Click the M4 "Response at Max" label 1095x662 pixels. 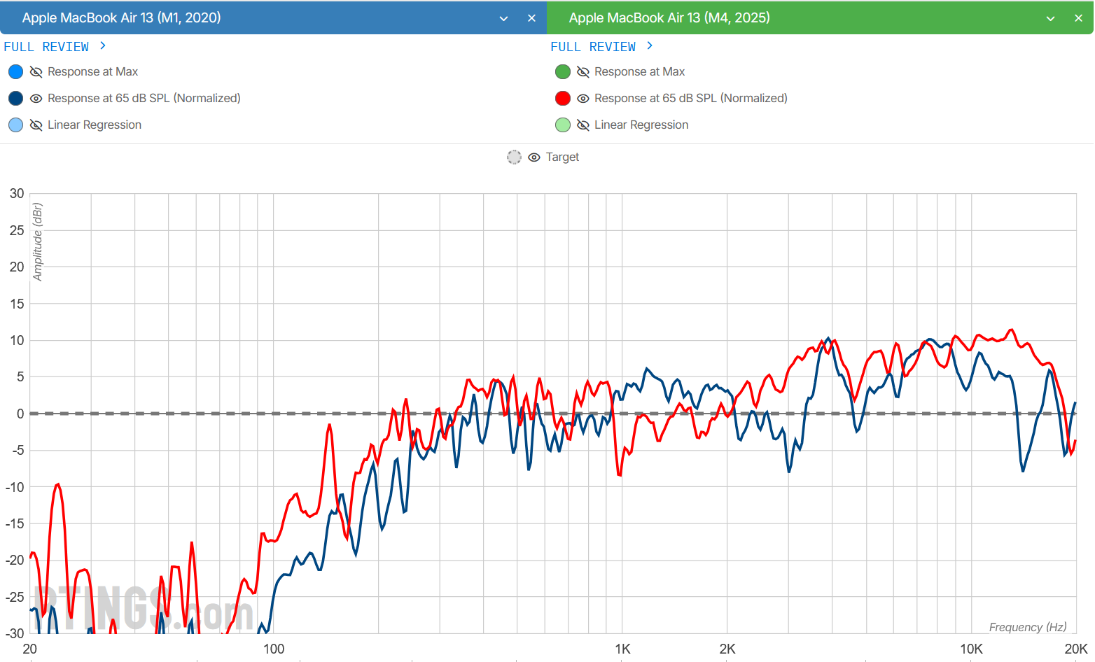tap(639, 72)
